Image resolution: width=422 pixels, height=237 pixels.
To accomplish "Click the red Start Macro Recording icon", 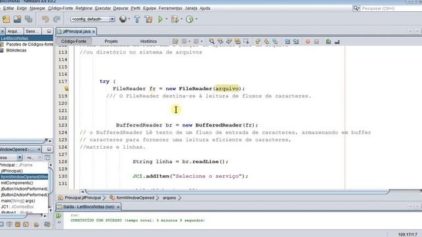I will click(308, 41).
